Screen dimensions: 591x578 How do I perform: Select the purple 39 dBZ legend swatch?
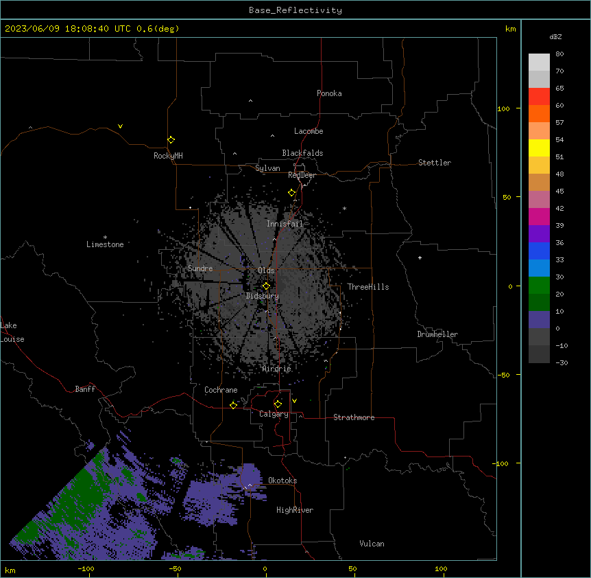[539, 234]
